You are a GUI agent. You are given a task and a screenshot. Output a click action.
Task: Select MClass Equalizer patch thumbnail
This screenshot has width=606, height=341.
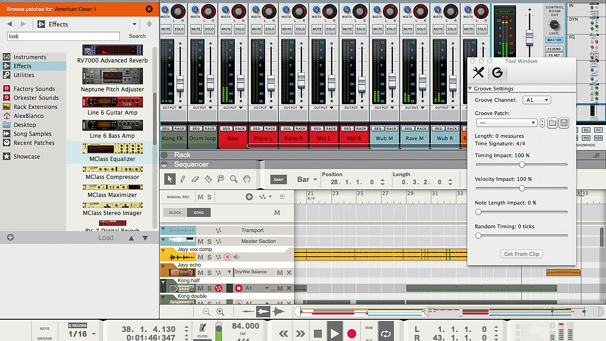[x=113, y=149]
